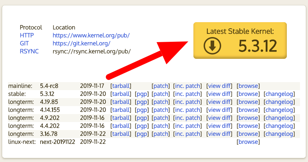Open changelog for longterm 4.9.202
Image resolution: width=308 pixels, height=162 pixels.
coord(279,118)
